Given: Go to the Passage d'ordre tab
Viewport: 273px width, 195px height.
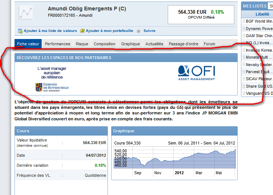Looking at the screenshot, I should (183, 44).
